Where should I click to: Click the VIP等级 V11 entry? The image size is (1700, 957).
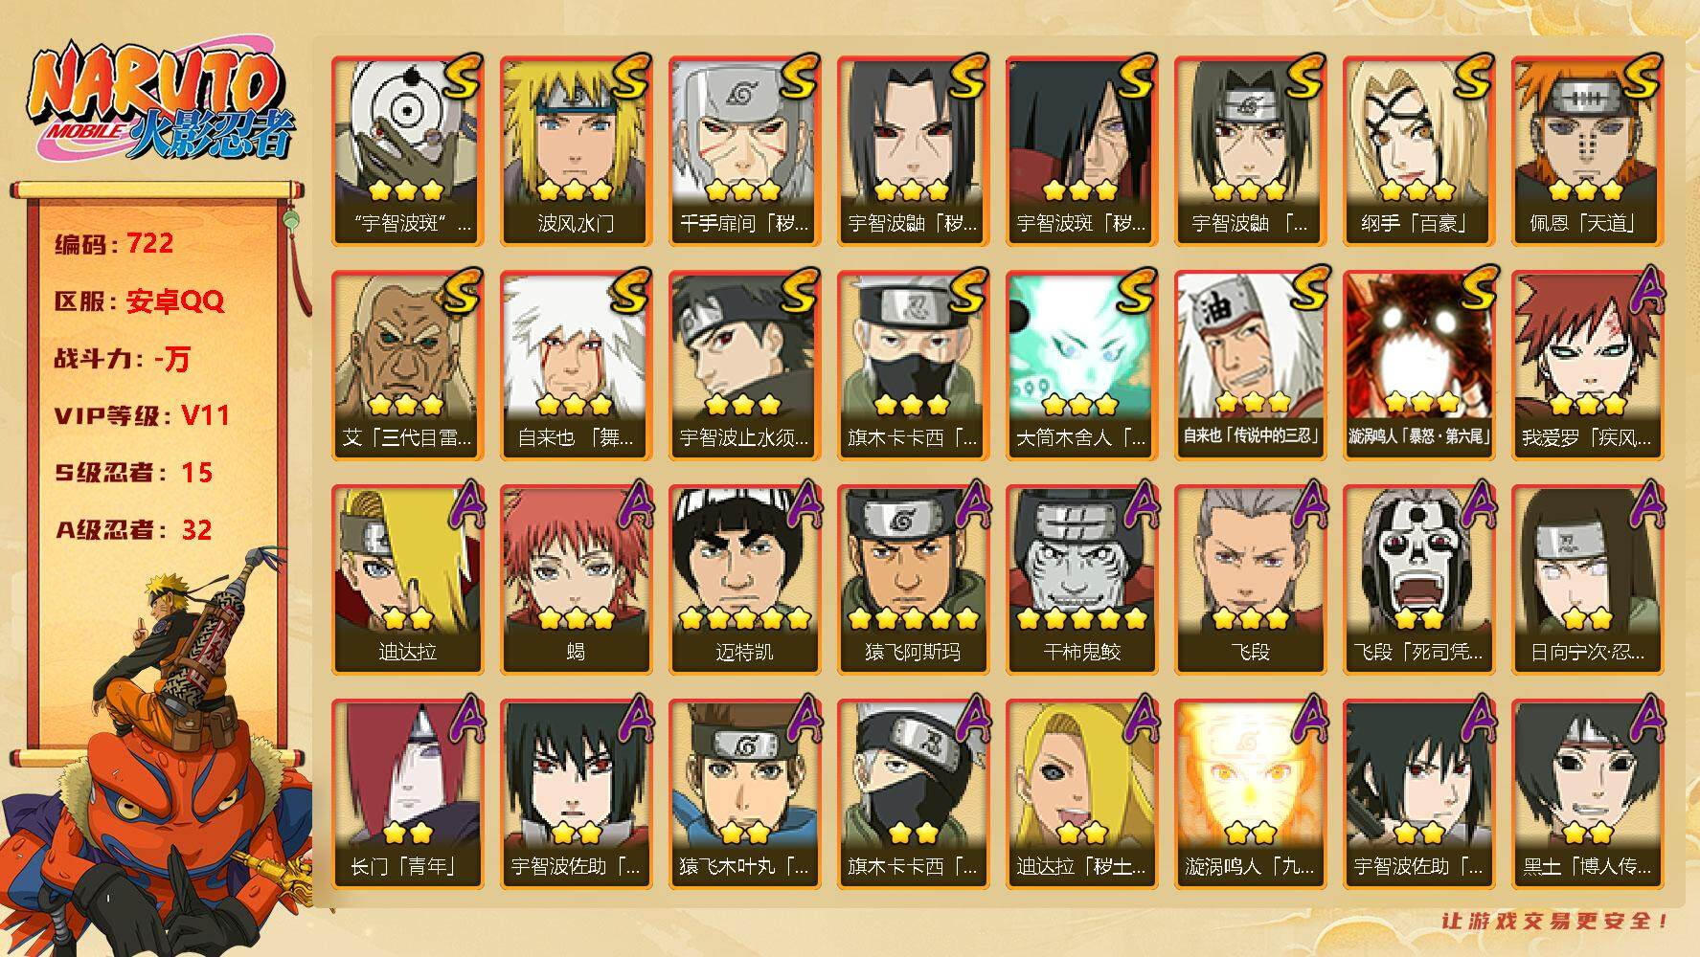tap(142, 415)
